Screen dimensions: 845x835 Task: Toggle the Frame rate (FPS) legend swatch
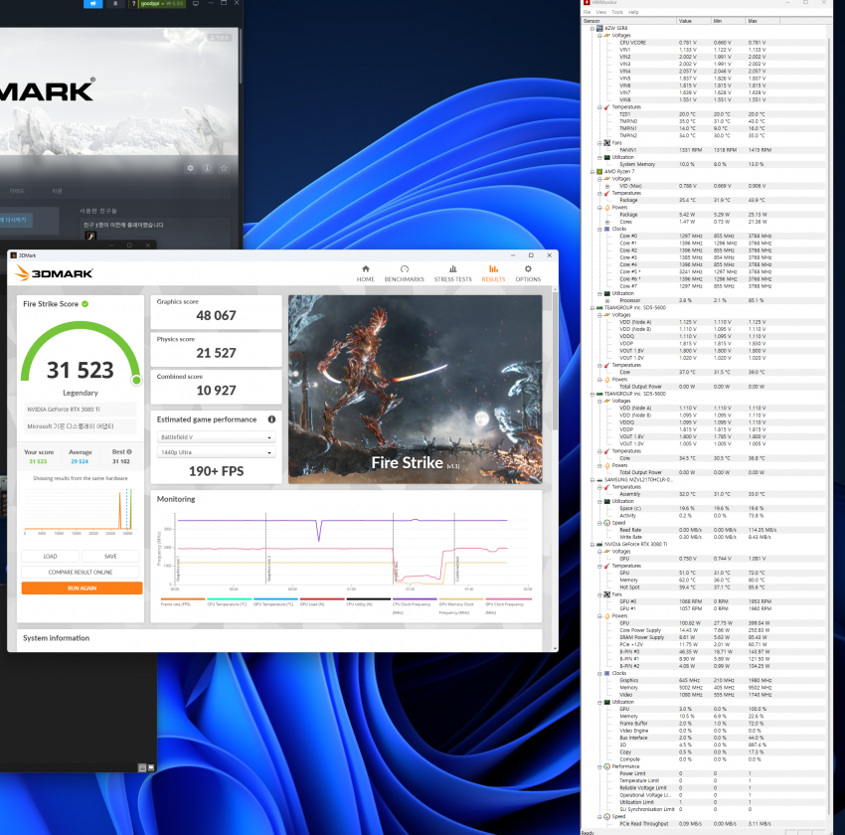point(183,598)
